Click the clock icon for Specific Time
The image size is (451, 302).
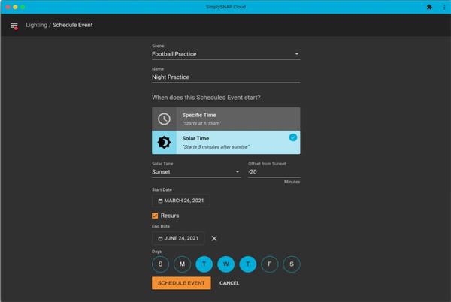[x=164, y=119]
